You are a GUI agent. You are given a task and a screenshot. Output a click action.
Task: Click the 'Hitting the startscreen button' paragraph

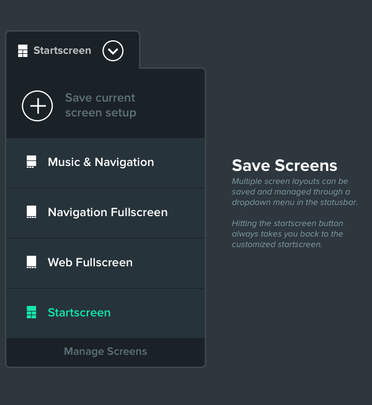(x=288, y=233)
